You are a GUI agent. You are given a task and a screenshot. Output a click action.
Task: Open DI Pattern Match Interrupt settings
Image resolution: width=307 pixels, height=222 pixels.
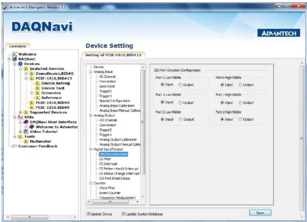coord(119,169)
